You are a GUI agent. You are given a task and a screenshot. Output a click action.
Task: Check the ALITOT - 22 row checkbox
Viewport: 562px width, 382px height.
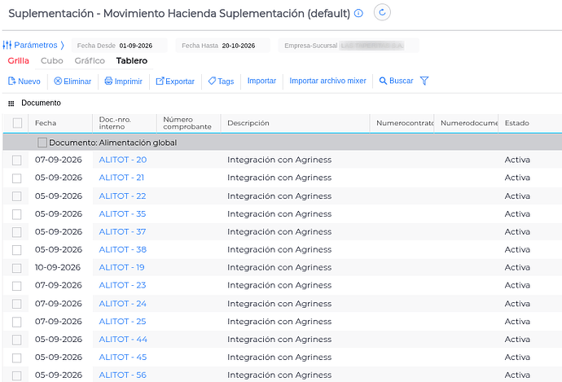pyautogui.click(x=17, y=196)
